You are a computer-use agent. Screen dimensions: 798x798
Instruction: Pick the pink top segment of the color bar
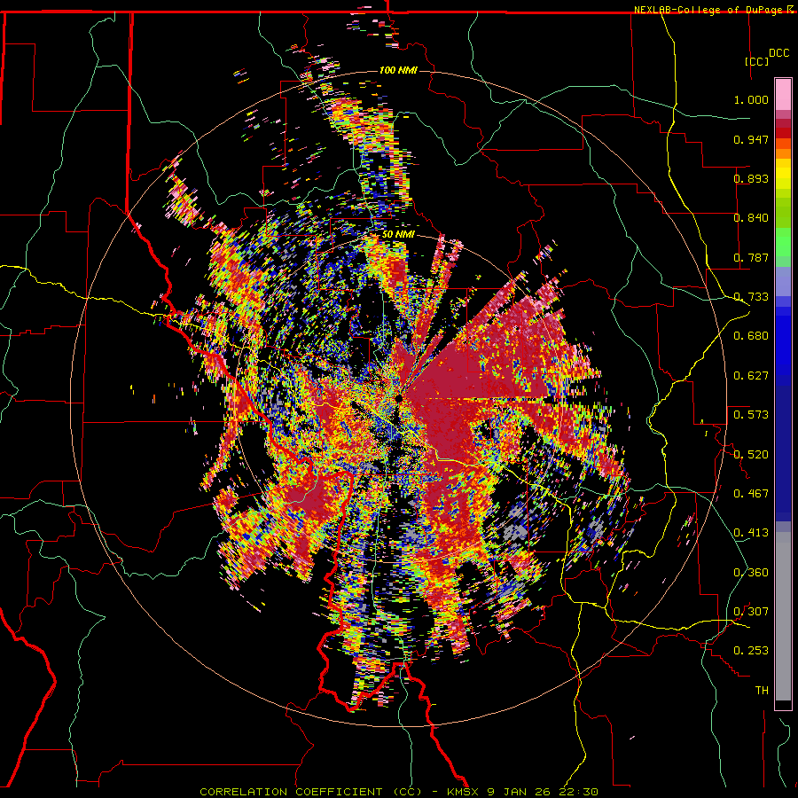[x=783, y=95]
